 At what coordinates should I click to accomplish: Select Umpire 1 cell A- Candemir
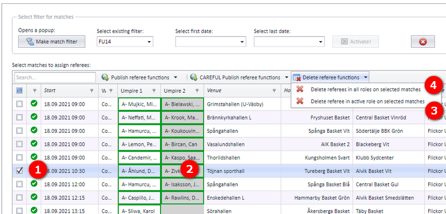click(x=139, y=158)
